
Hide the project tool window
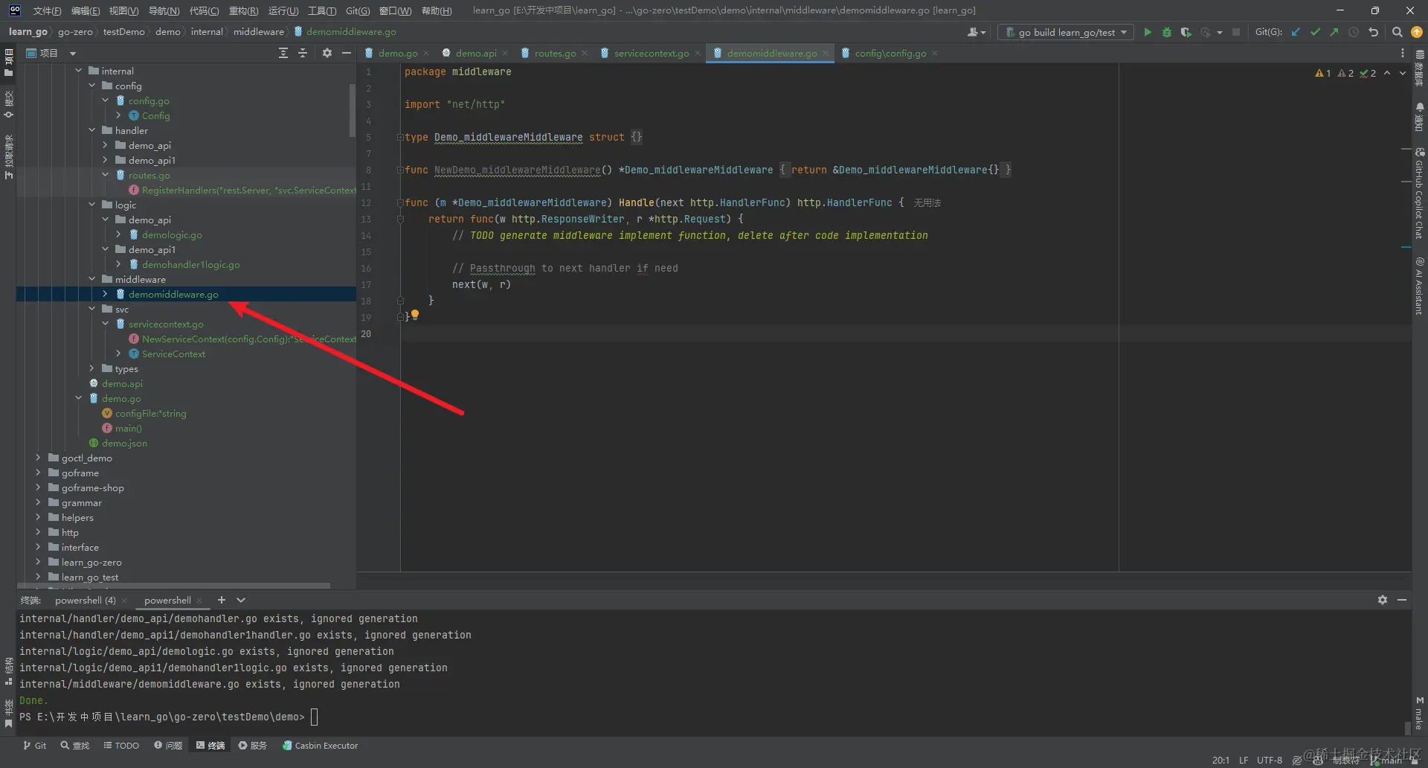tap(346, 53)
